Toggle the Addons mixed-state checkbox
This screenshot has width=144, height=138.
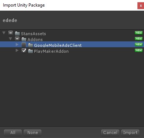tap(17, 39)
